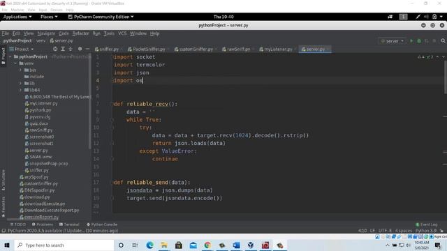The image size is (447, 251).
Task: Click the Python 3.9 interpreter status entry
Action: point(426,231)
